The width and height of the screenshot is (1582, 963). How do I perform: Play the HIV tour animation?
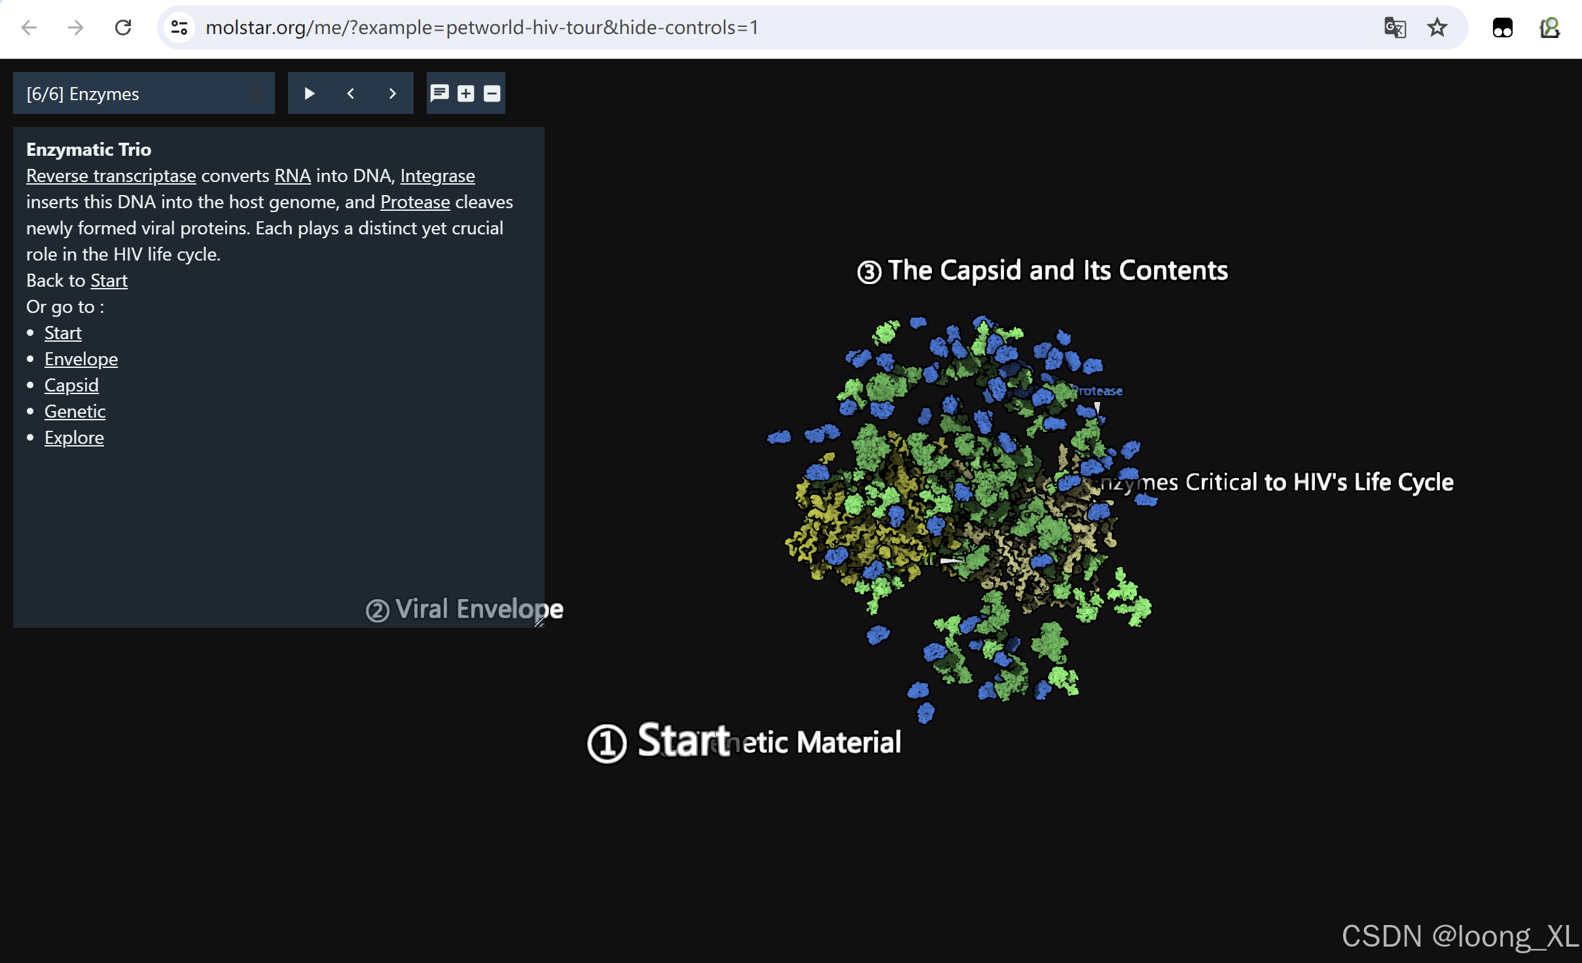point(310,94)
